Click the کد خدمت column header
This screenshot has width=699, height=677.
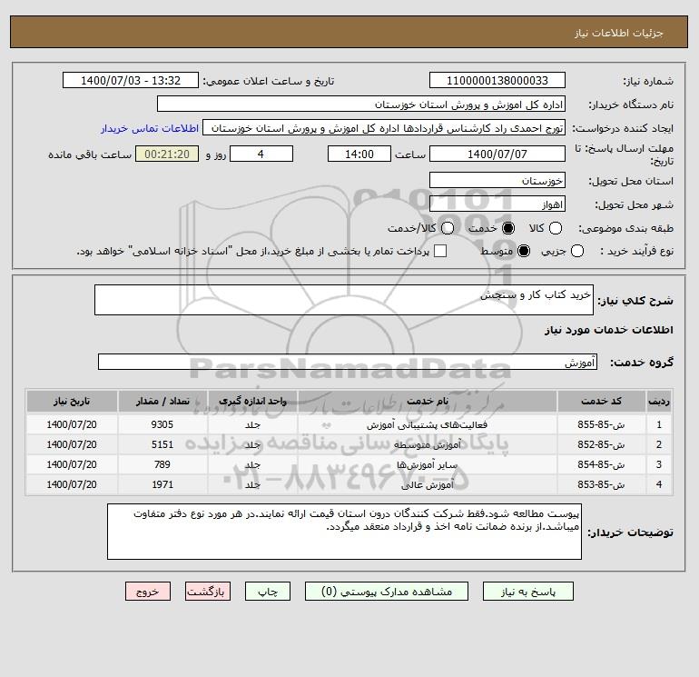(x=601, y=401)
